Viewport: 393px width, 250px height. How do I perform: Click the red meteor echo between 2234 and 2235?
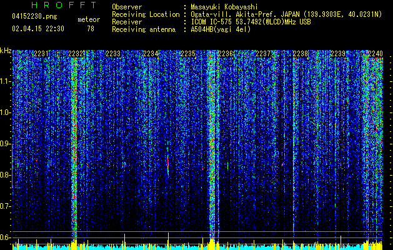pos(168,164)
